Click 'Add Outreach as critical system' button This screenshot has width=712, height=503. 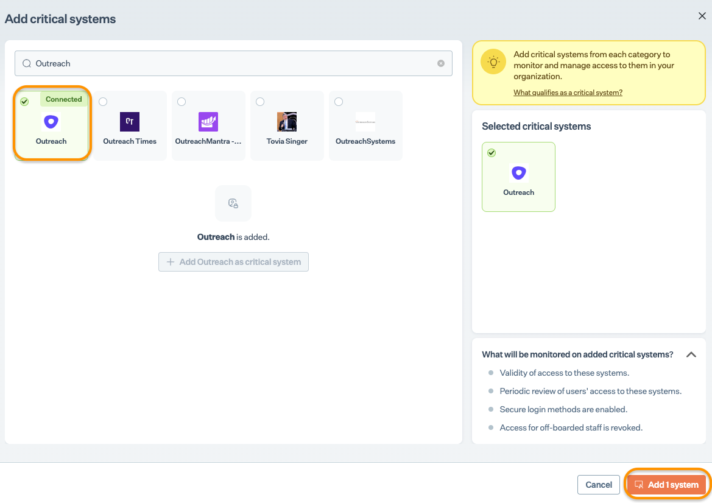click(x=233, y=262)
